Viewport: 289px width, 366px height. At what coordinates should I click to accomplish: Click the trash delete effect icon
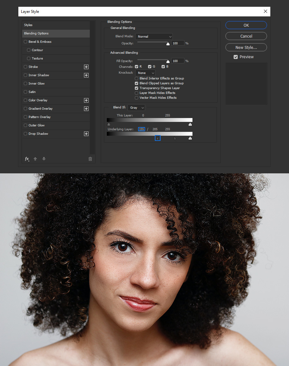coord(90,159)
